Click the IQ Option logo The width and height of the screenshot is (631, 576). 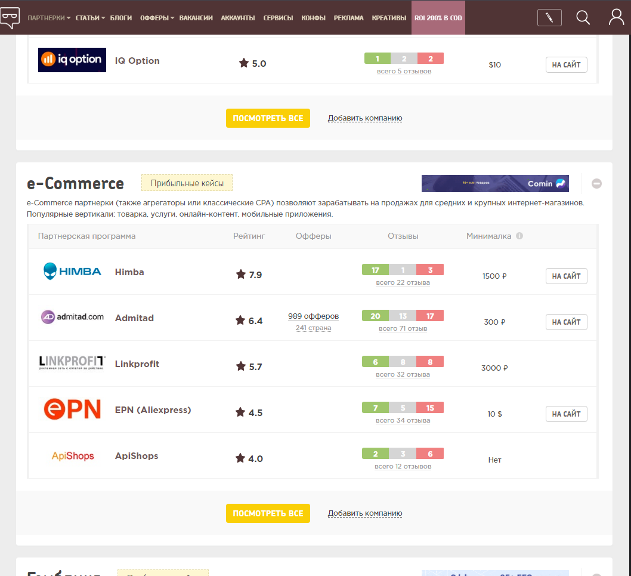click(72, 60)
